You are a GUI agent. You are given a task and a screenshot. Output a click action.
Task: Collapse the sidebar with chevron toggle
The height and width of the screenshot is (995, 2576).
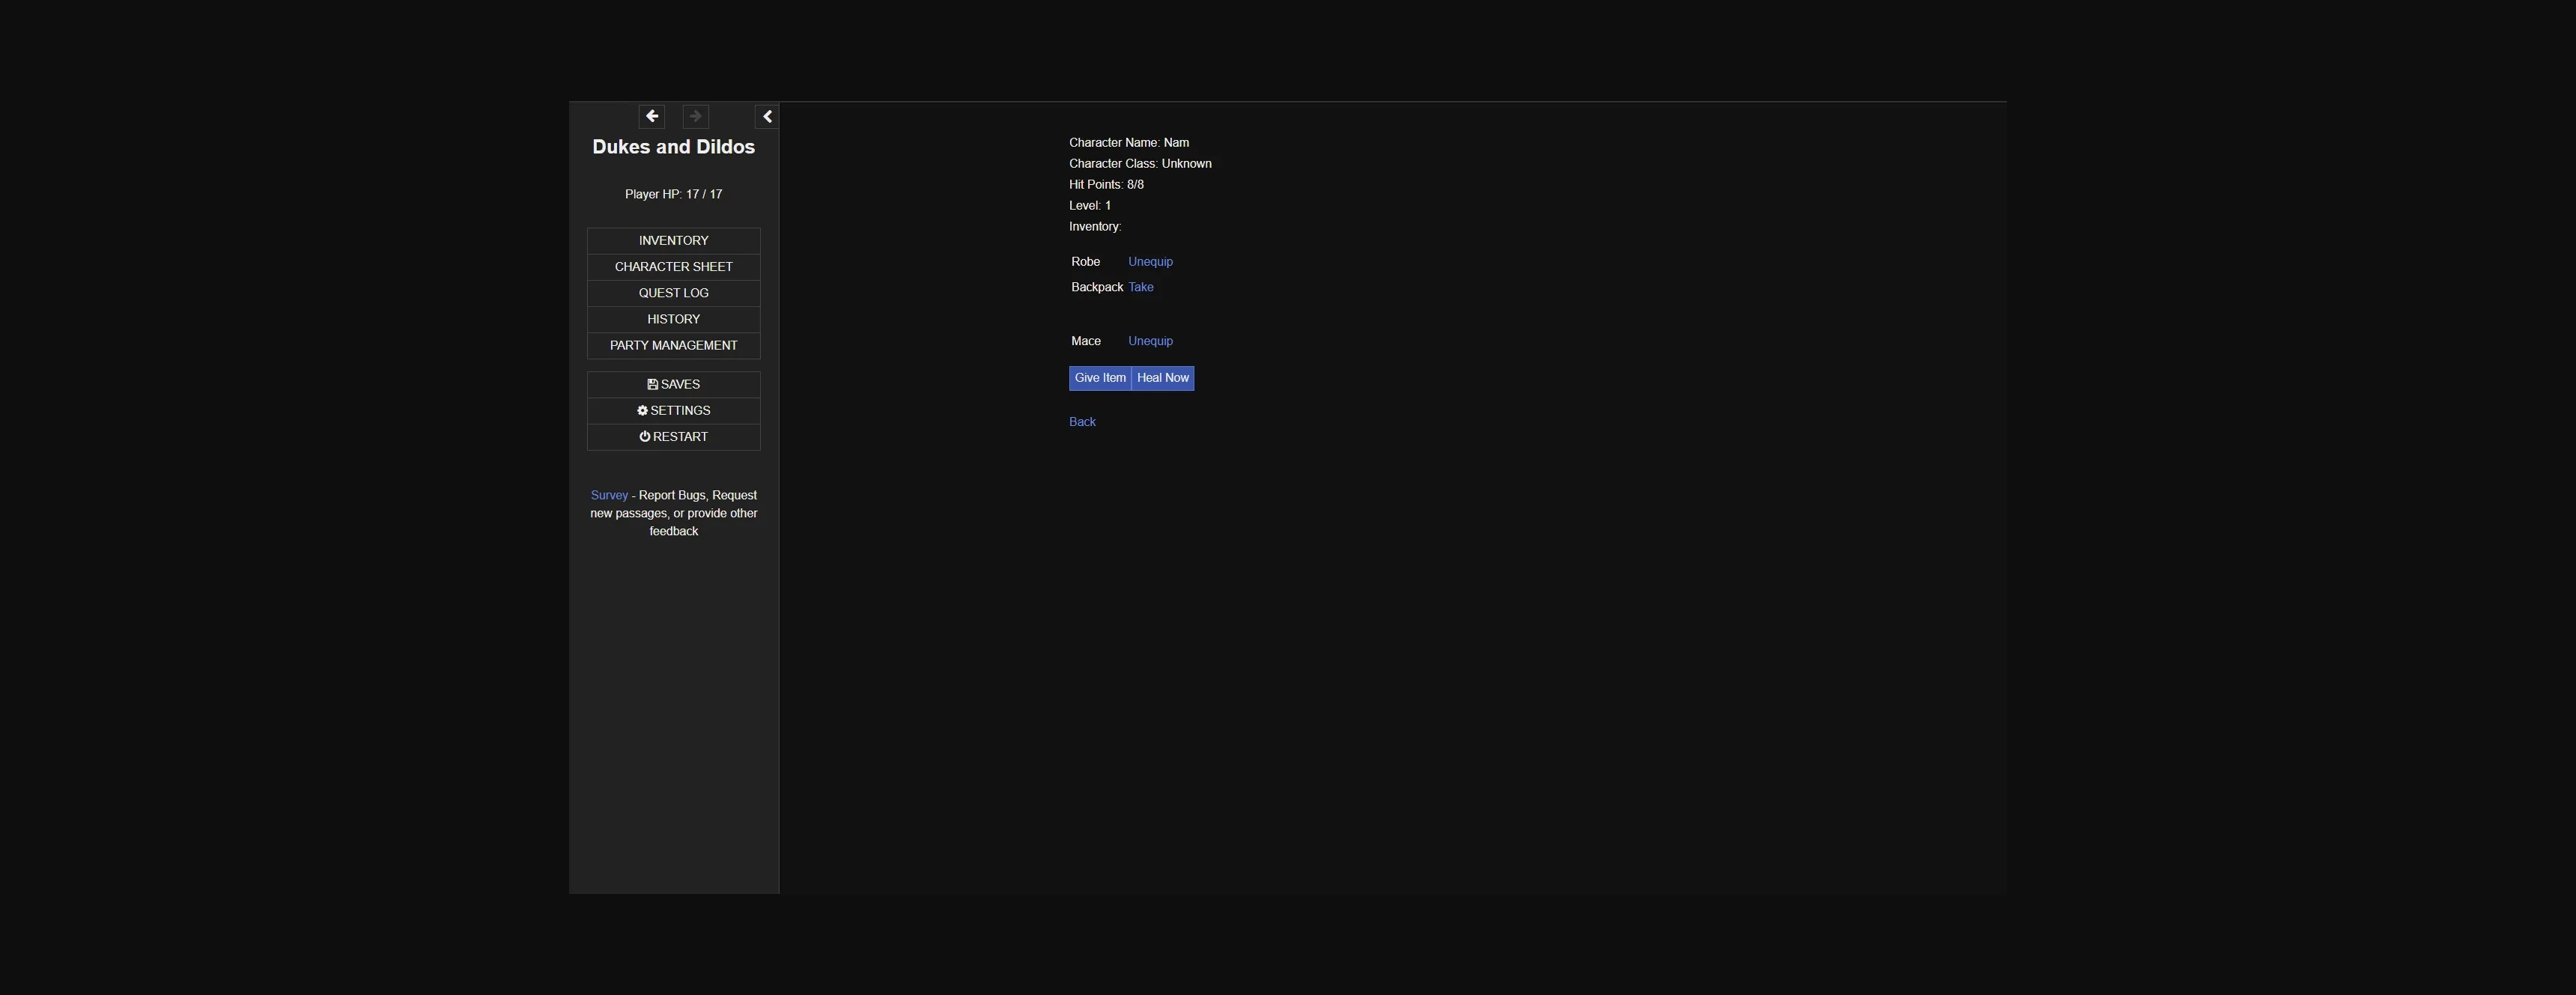point(767,117)
